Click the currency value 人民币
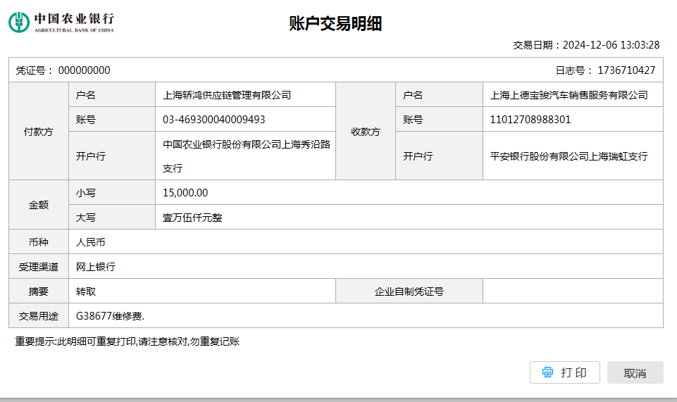 [x=90, y=242]
